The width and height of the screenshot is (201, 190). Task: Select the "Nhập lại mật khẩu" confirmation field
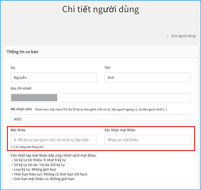tap(148, 140)
